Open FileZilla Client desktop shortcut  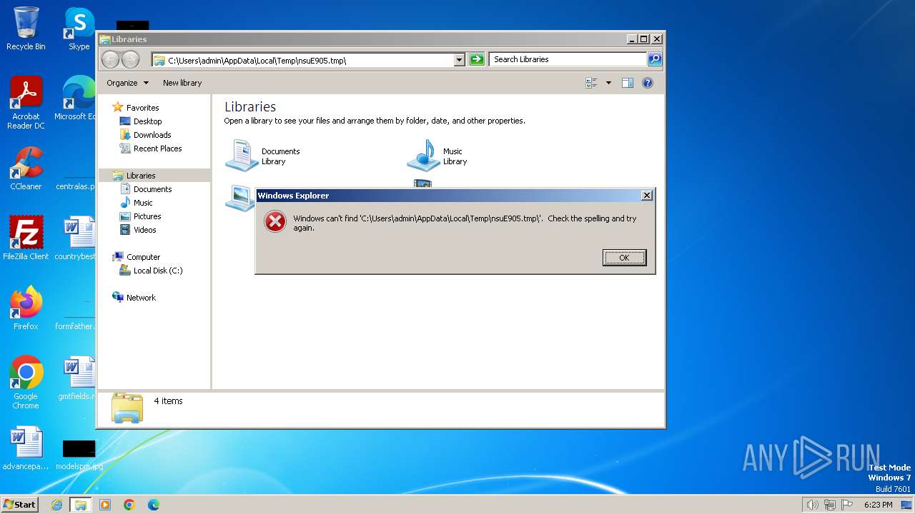coord(26,238)
